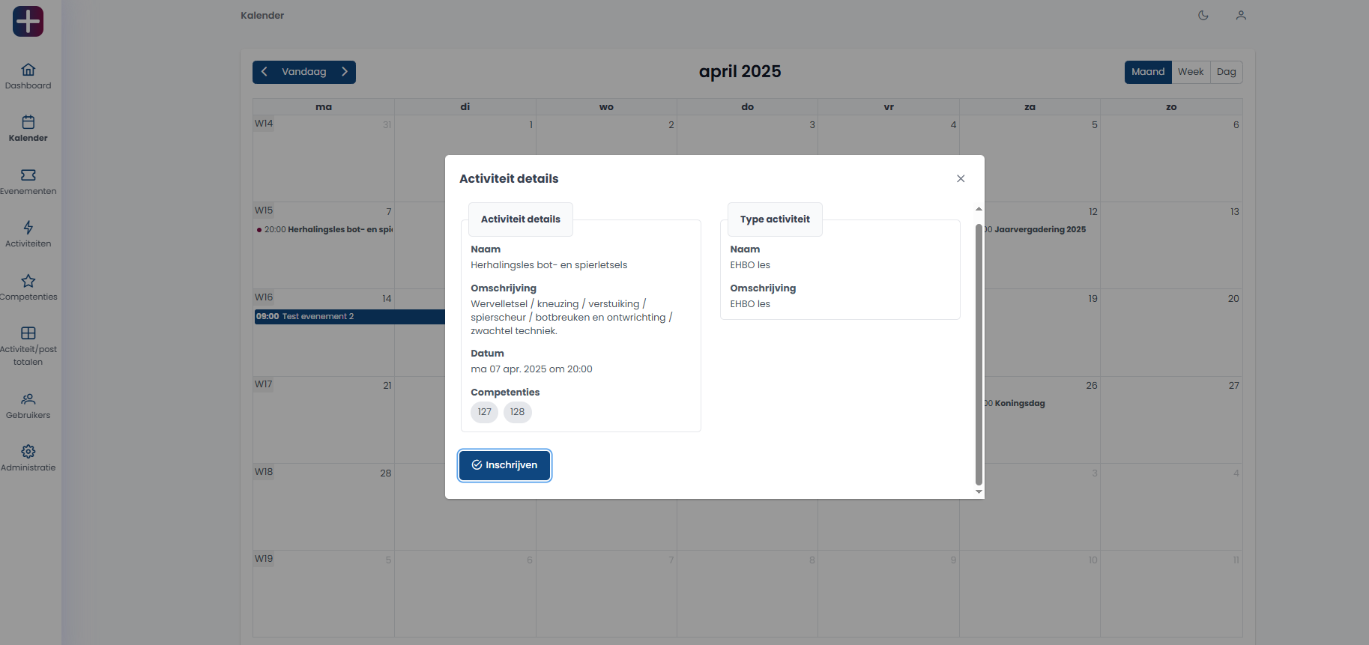The height and width of the screenshot is (645, 1369).
Task: Go to previous month chevron
Action: click(x=265, y=72)
